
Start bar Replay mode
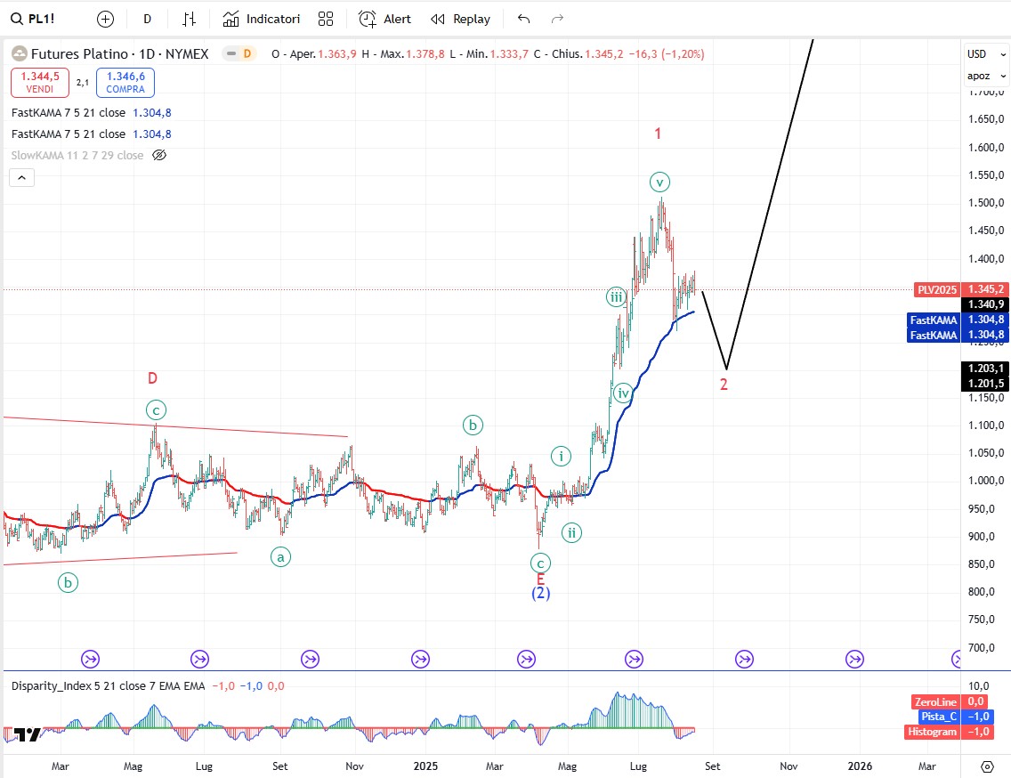pyautogui.click(x=460, y=19)
